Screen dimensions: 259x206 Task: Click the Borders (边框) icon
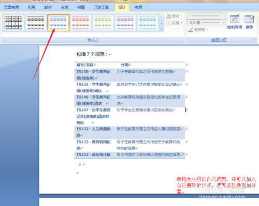[x=168, y=23]
